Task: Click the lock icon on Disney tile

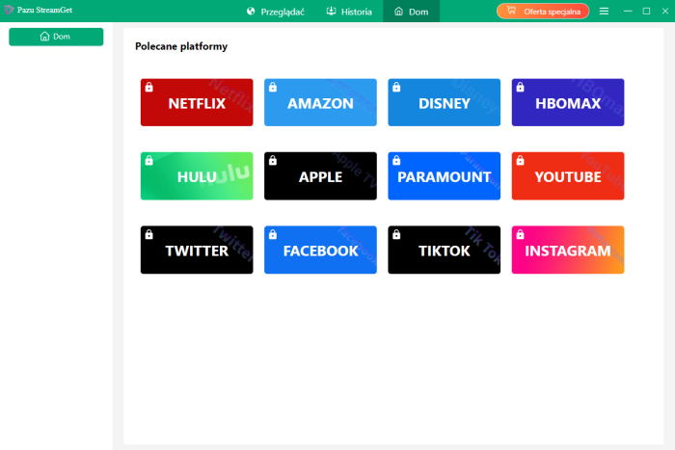Action: [x=396, y=87]
